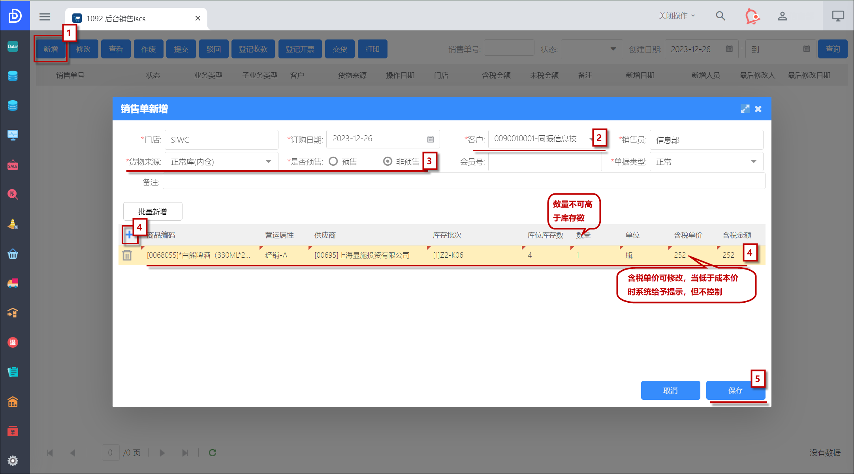
Task: Cancel the dialog with 取消
Action: [671, 390]
